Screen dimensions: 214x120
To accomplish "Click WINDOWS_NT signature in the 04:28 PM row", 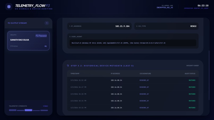I will (144, 94).
